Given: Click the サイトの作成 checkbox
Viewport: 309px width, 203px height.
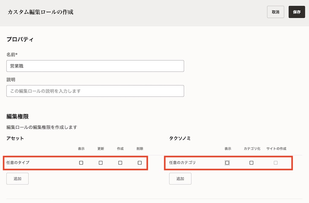Looking at the screenshot, I should point(276,163).
